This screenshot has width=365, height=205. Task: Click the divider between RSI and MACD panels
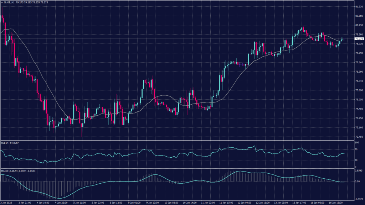[178, 169]
